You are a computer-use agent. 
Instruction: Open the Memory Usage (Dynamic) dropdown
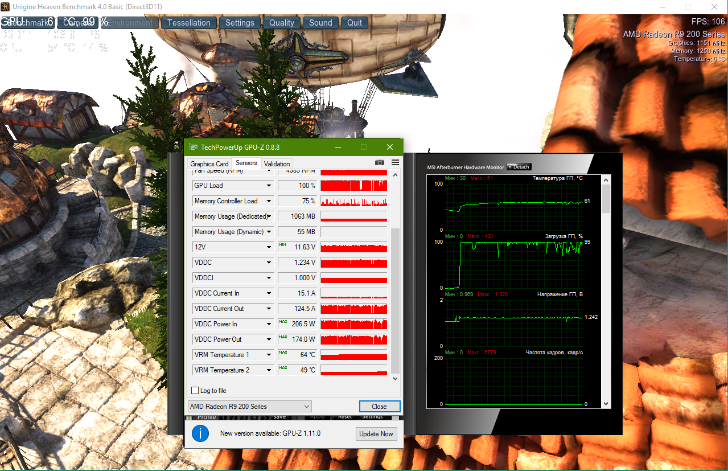269,232
